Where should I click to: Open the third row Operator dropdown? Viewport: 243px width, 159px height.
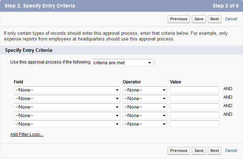(145, 107)
